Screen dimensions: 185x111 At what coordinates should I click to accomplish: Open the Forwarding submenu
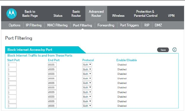[x=106, y=25]
